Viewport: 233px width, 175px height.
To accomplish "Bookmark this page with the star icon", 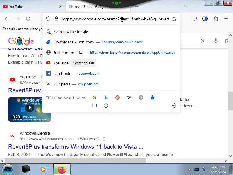I will click(174, 19).
